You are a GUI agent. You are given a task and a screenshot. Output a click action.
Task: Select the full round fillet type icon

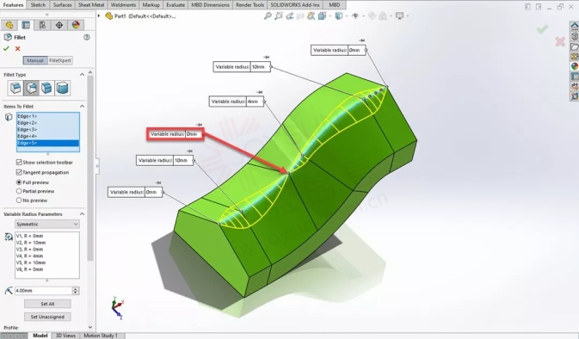pyautogui.click(x=63, y=89)
